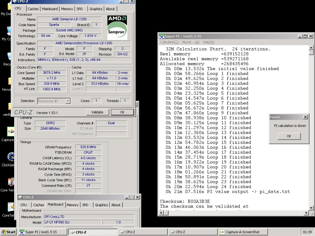Click the Instructions field in CPU-Z
315x236 pixels.
pos(84,60)
